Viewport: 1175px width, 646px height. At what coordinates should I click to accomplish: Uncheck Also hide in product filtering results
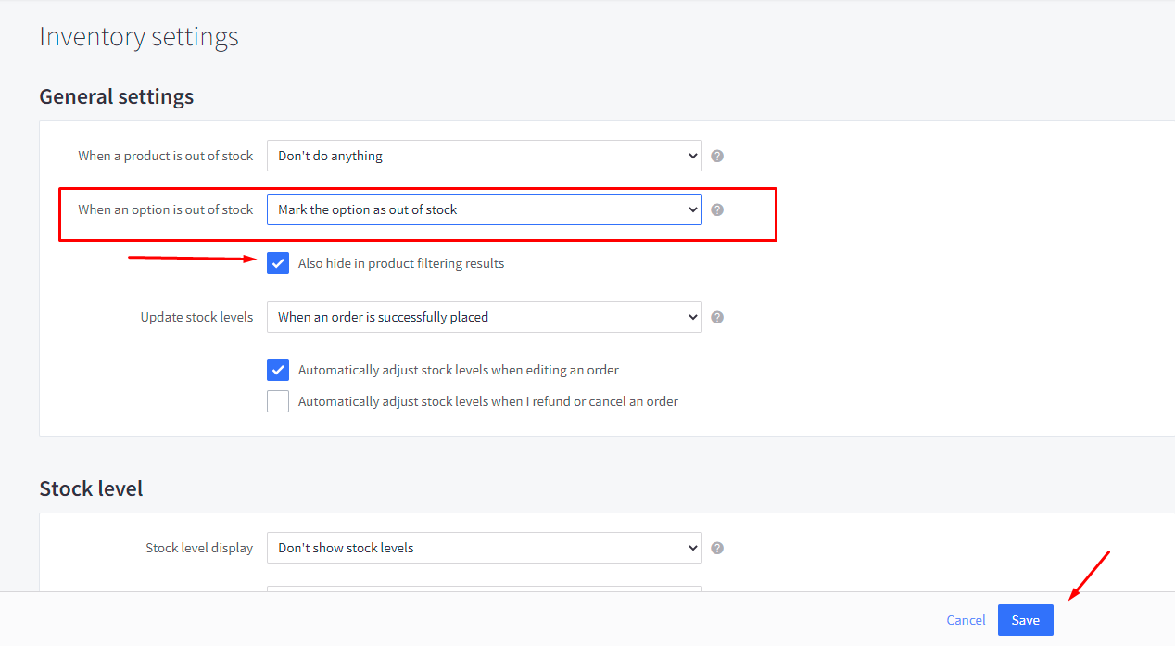278,263
